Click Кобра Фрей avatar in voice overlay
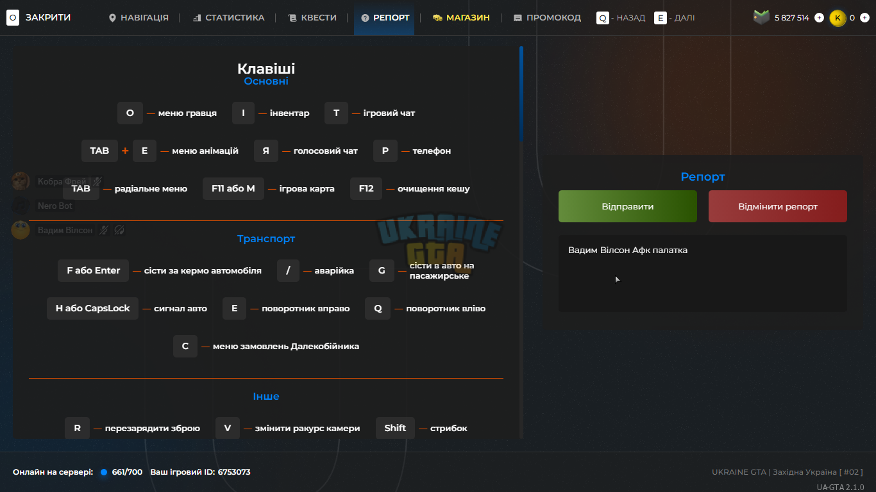Screen dimensions: 876x492 21,181
